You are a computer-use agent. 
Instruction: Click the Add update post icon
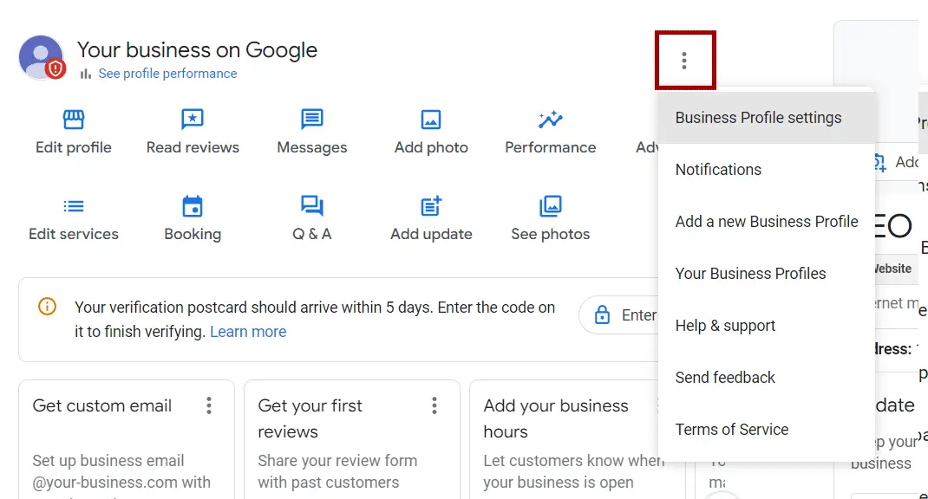(431, 206)
